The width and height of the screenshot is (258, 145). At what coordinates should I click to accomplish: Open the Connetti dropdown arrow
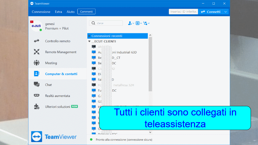225,12
